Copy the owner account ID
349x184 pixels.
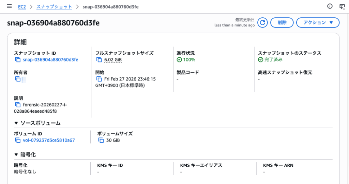[x=18, y=79]
